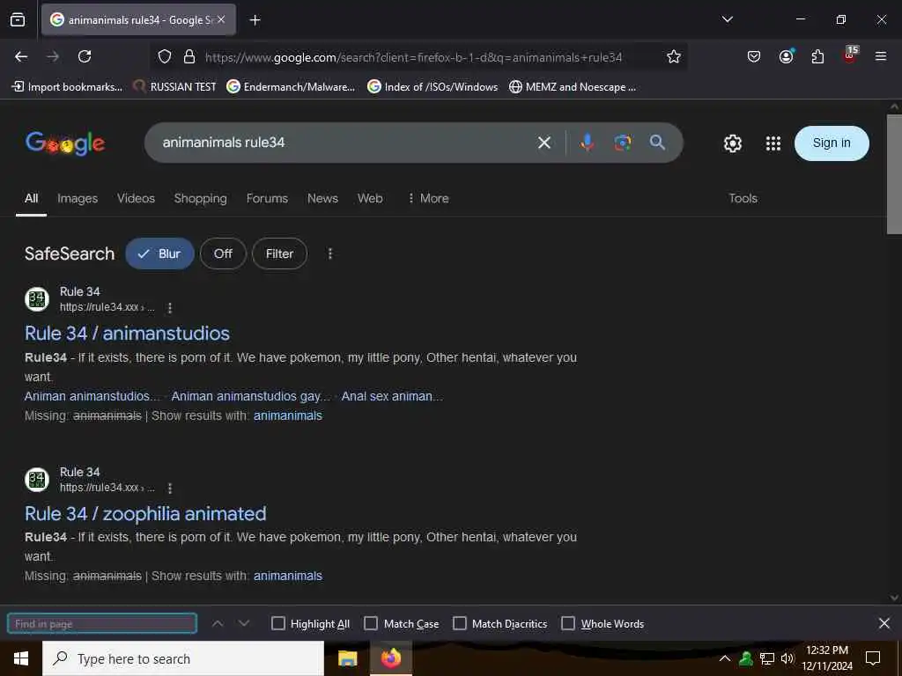
Task: Open the Google apps grid
Action: click(773, 143)
